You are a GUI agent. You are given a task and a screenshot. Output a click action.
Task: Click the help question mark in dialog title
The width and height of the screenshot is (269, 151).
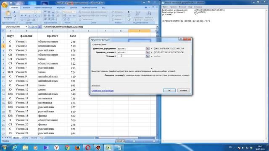click(x=180, y=39)
